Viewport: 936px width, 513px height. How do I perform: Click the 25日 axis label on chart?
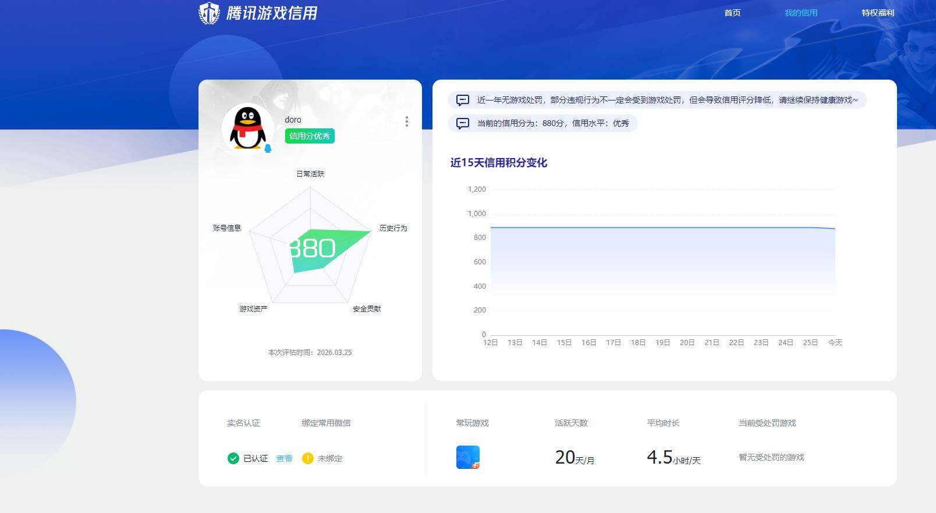click(810, 343)
